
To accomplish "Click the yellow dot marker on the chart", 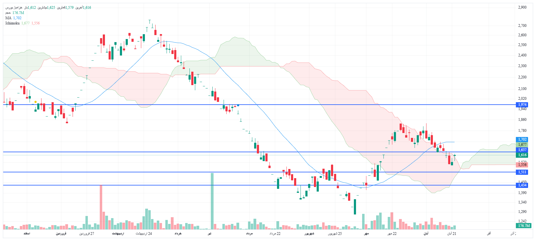I will pyautogui.click(x=36, y=102).
